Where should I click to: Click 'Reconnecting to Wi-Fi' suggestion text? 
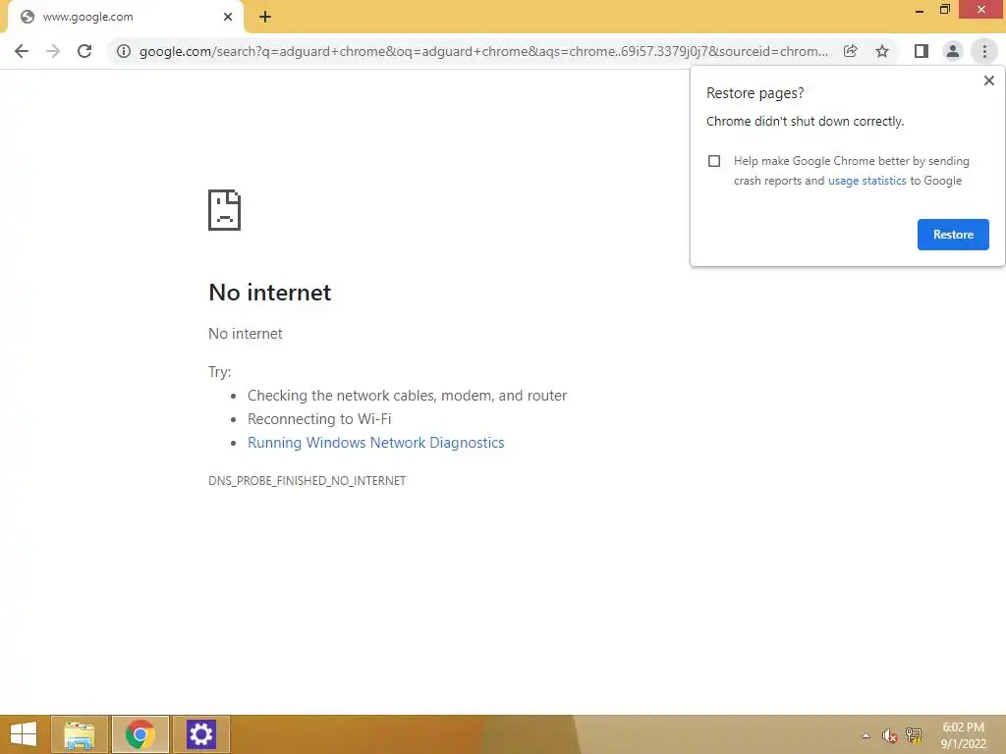point(319,419)
